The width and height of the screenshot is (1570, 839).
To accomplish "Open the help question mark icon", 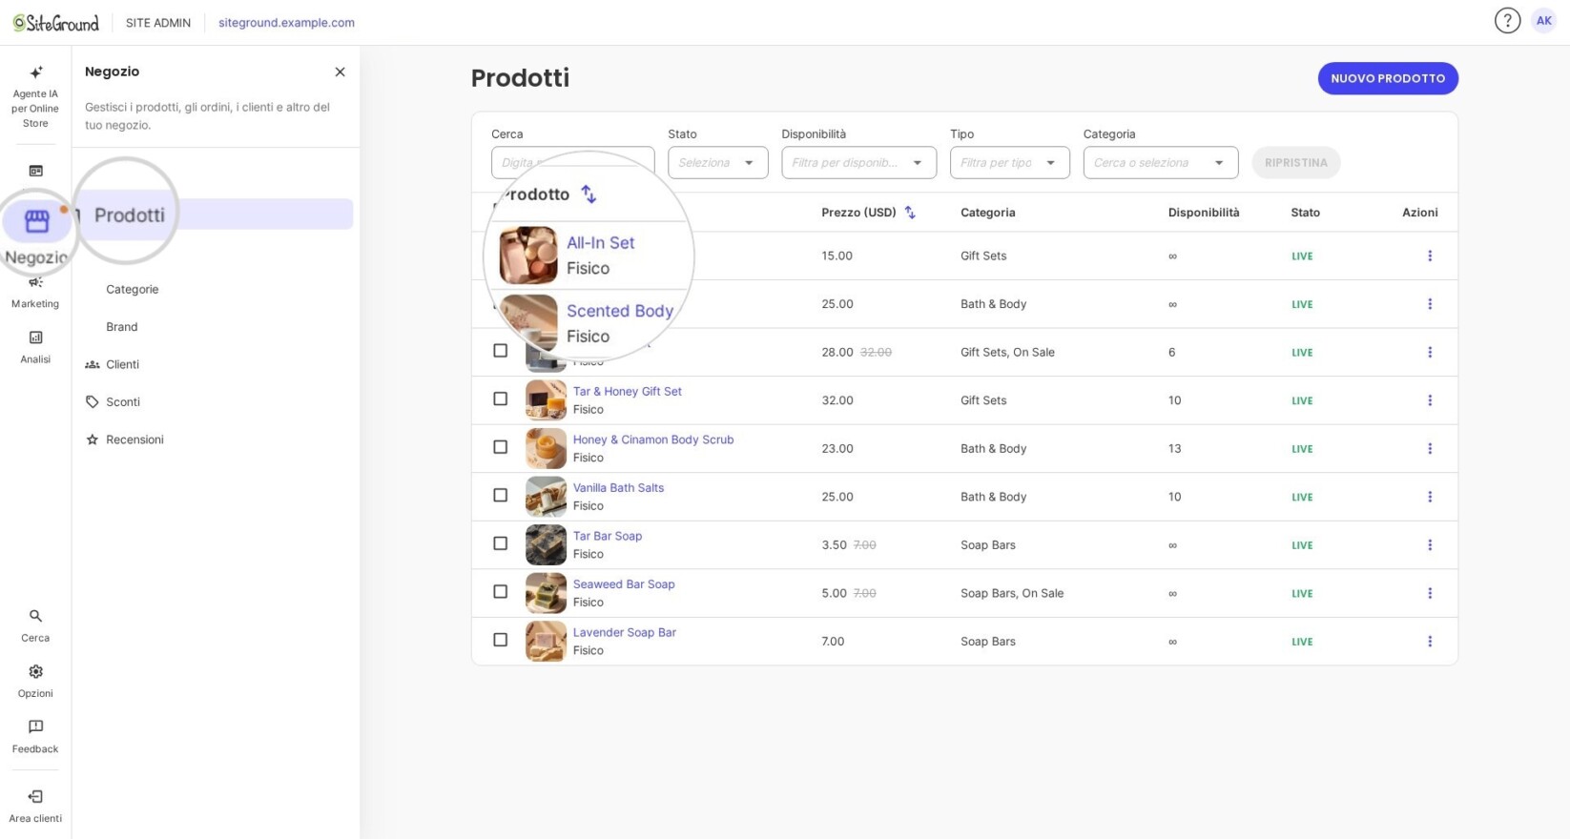I will [x=1507, y=21].
